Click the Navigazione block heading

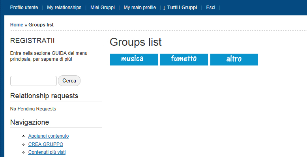pyautogui.click(x=30, y=122)
